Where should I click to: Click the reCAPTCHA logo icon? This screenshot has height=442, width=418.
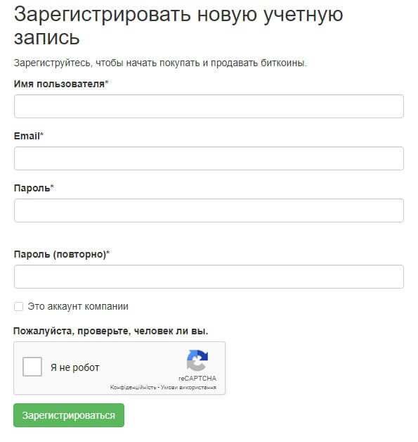[x=197, y=360]
